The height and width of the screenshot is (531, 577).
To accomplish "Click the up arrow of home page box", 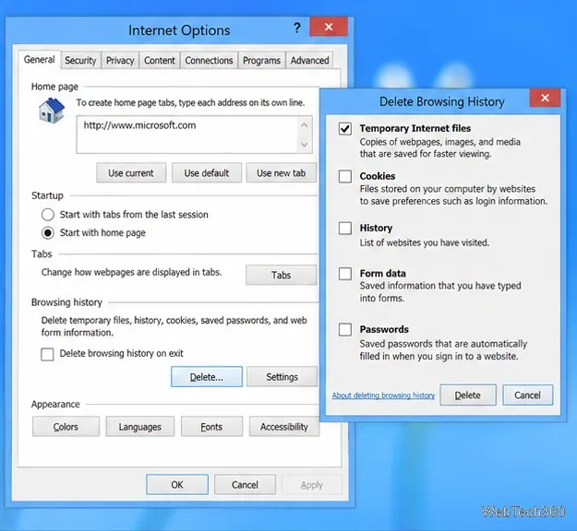I will (304, 125).
